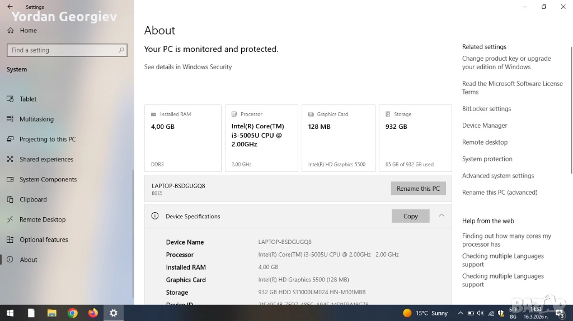Viewport: 573px width, 321px height.
Task: Open the Device Manager link
Action: click(x=485, y=126)
